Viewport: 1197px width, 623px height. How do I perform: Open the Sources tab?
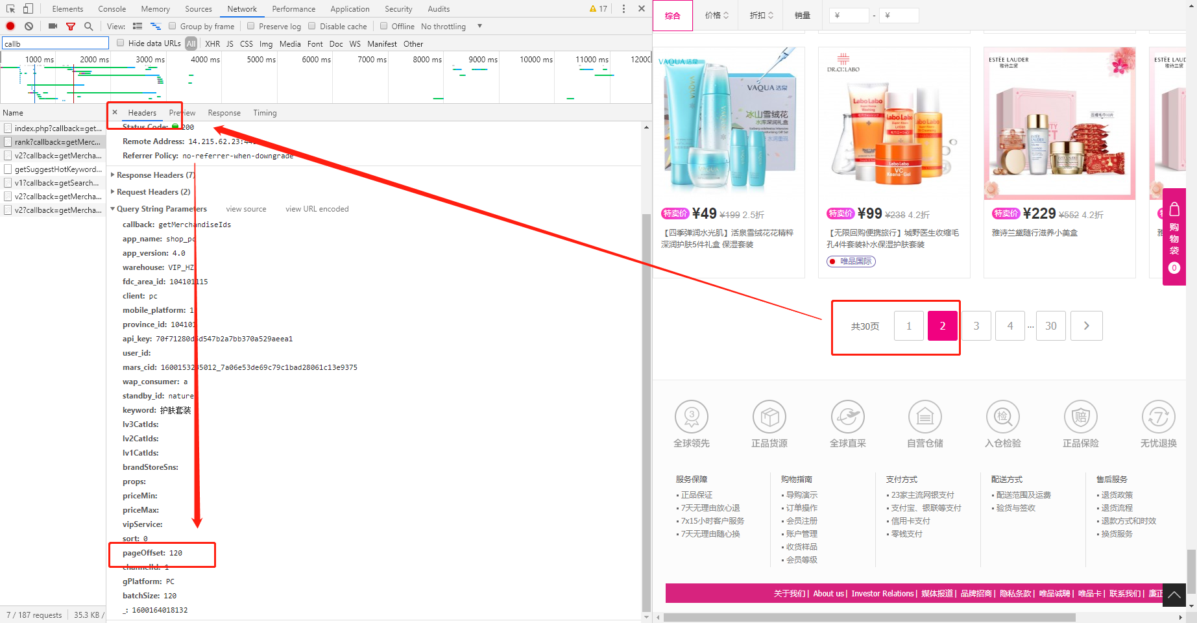point(199,8)
